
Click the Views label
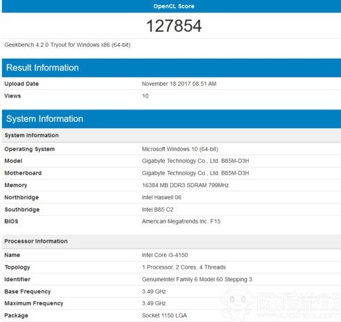12,96
